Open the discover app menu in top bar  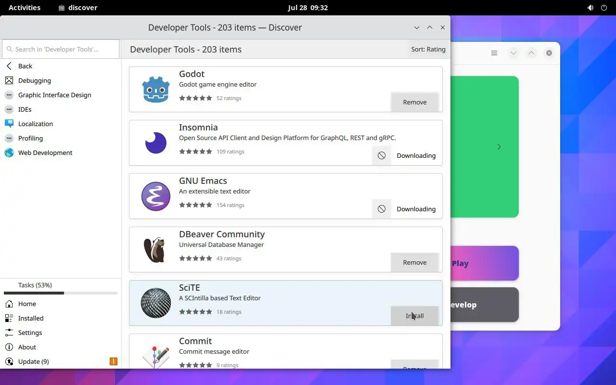(77, 8)
